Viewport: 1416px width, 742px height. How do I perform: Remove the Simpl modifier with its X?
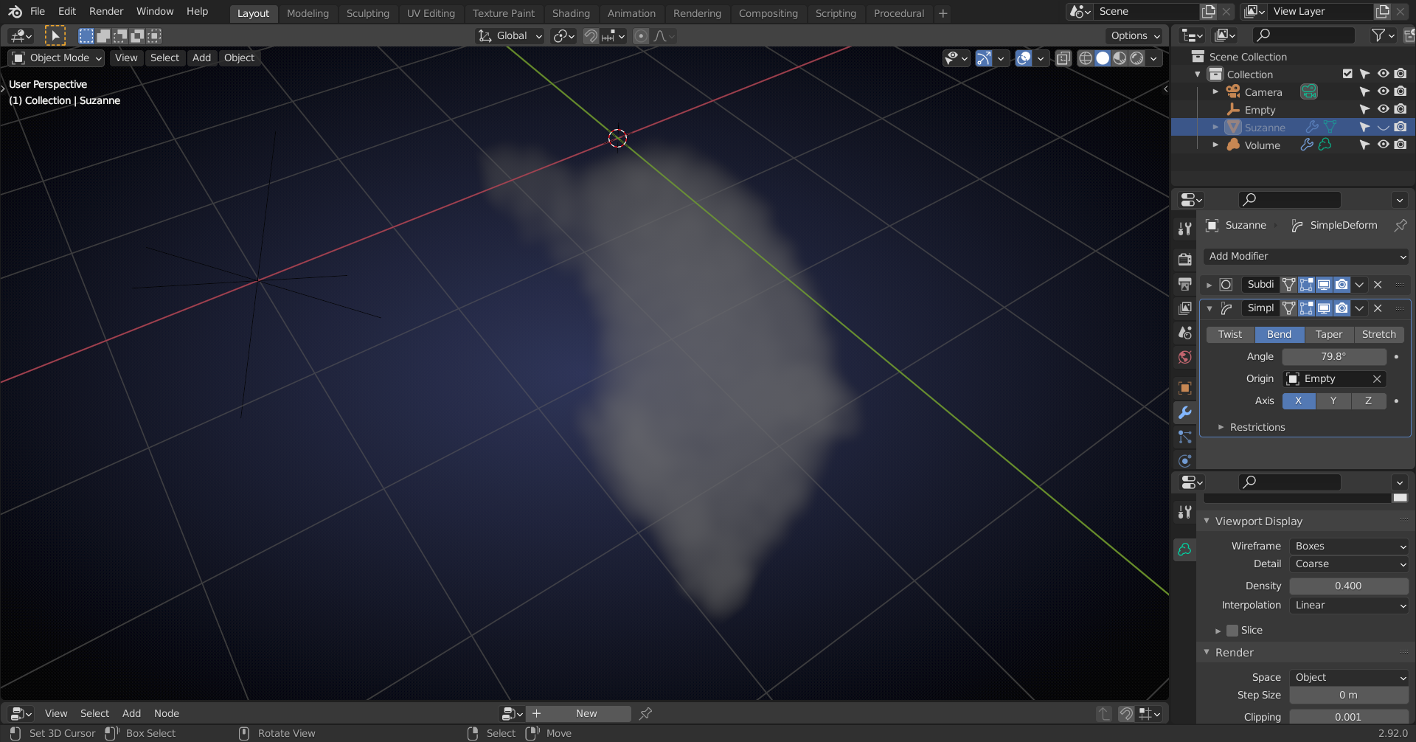[x=1378, y=308]
